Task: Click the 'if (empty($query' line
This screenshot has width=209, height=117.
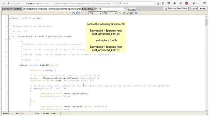Action: coord(48,88)
